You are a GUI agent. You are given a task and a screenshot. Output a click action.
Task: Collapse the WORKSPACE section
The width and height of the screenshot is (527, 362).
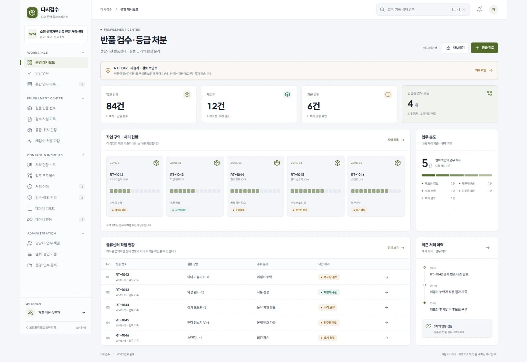pyautogui.click(x=83, y=53)
